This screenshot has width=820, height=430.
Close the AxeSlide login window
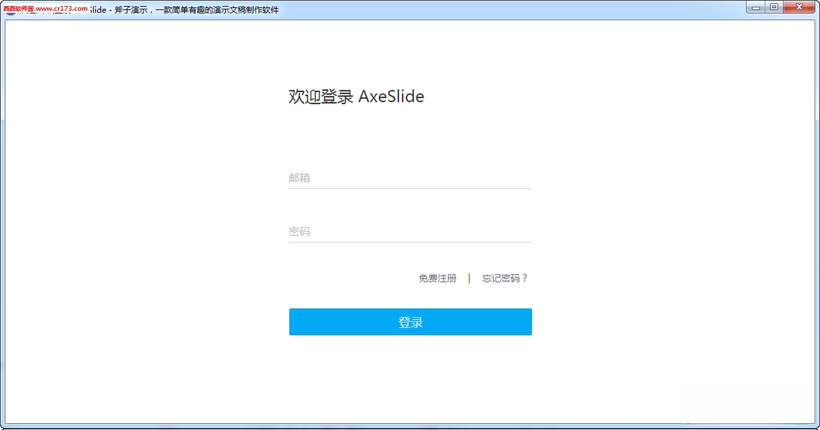[799, 7]
